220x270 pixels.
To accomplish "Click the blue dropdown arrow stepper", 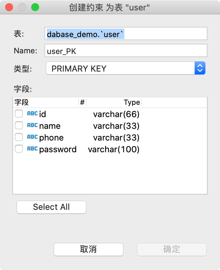I will coord(200,68).
